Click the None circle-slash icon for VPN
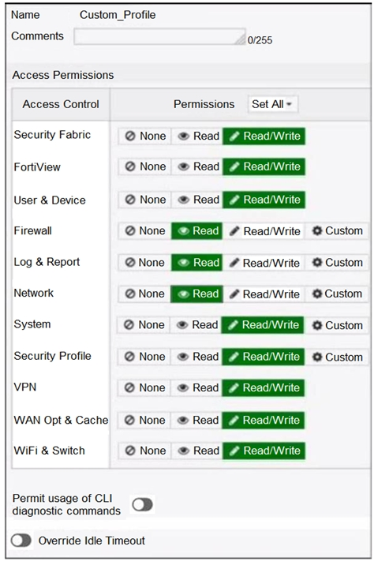 (129, 387)
